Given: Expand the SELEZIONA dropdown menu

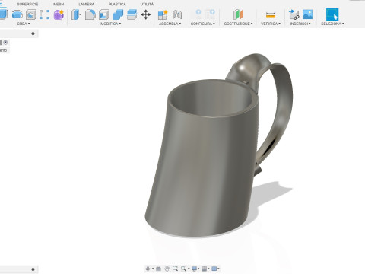Looking at the screenshot, I should click(332, 24).
